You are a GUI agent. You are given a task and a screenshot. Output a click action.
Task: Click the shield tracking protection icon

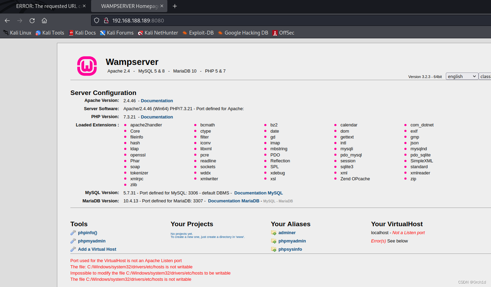click(x=97, y=20)
